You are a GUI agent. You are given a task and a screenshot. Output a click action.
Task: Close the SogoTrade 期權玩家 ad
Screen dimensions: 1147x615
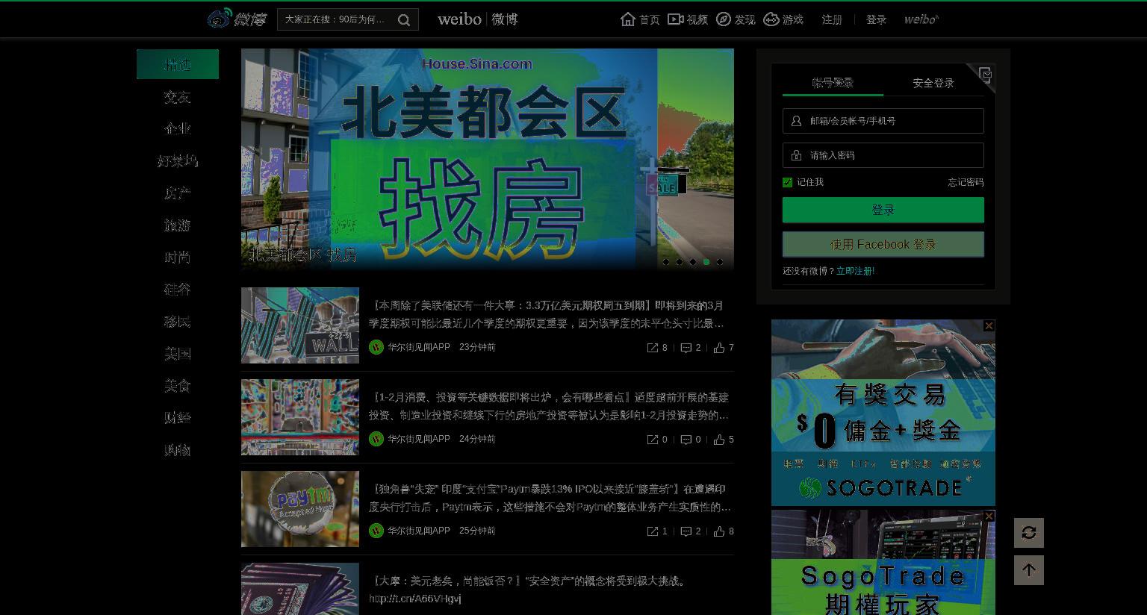(x=989, y=516)
